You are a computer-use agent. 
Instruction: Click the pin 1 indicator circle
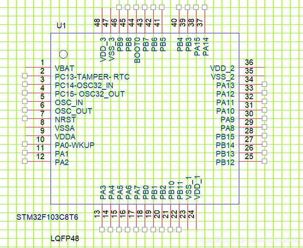[63, 54]
